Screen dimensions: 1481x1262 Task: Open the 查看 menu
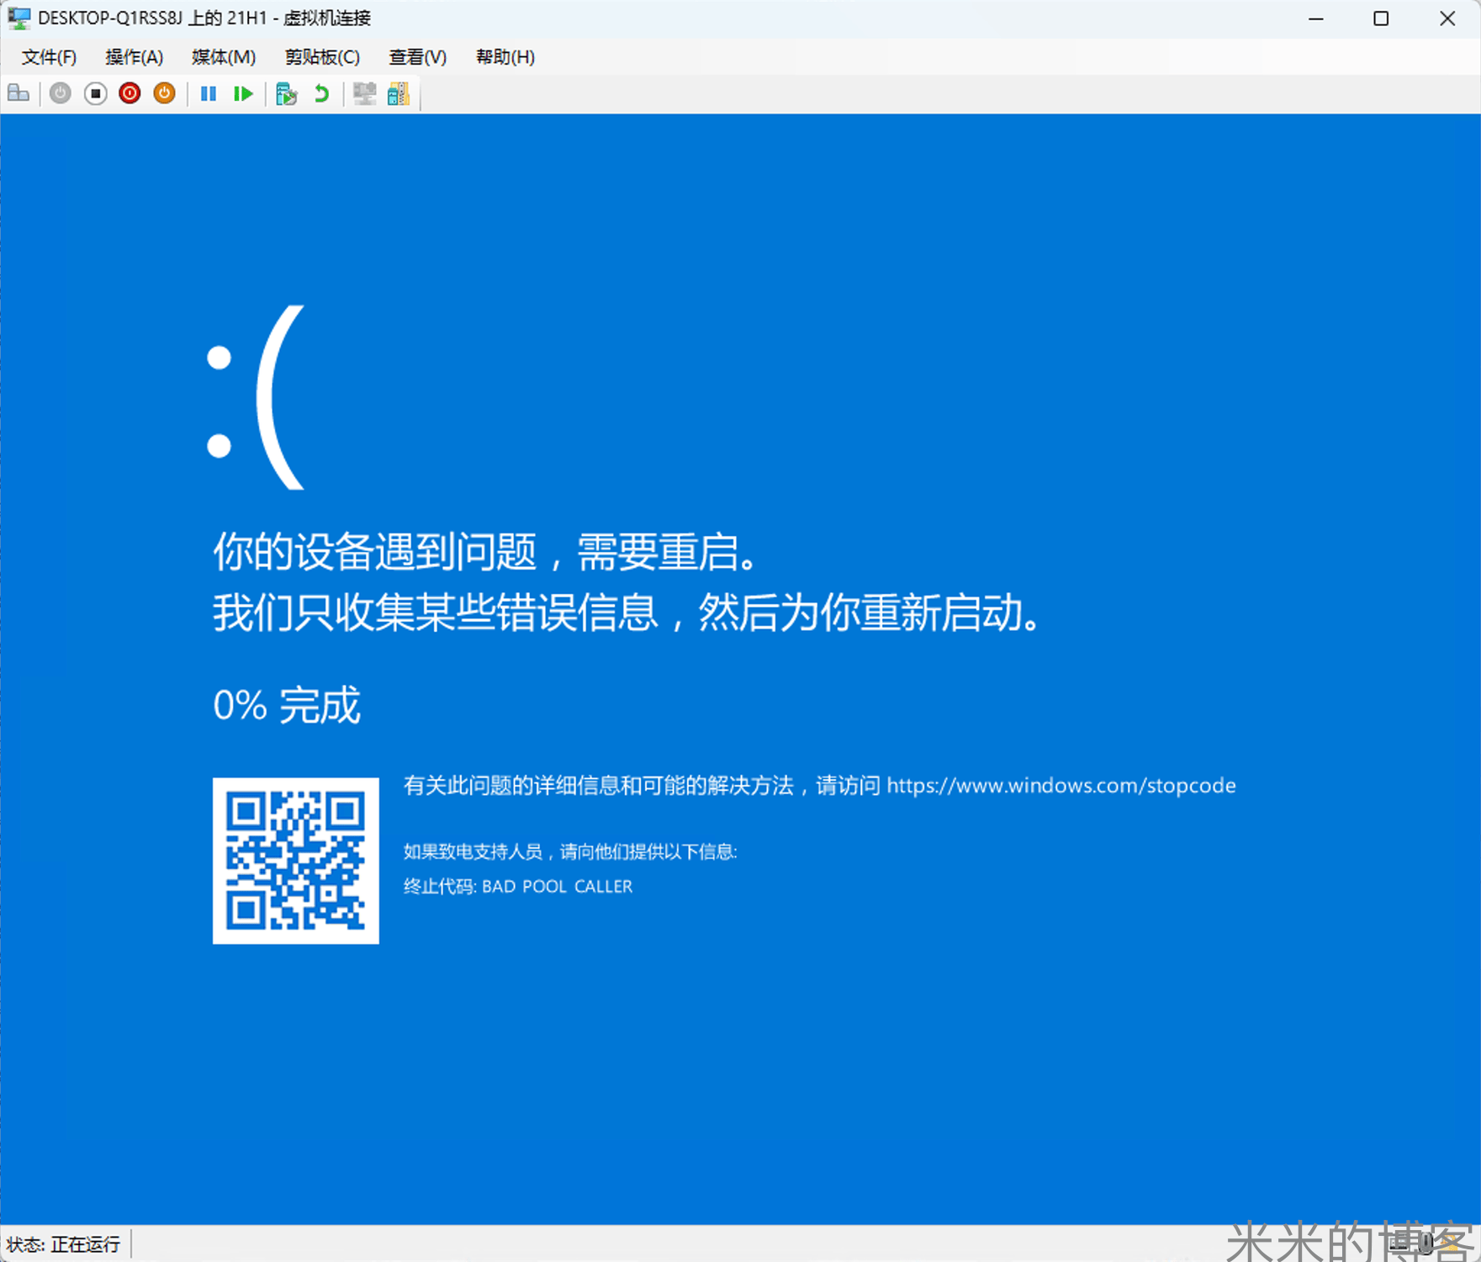pyautogui.click(x=416, y=56)
